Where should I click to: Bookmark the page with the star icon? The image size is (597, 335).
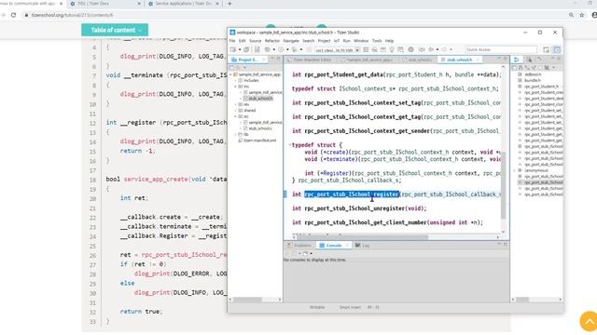coord(582,15)
